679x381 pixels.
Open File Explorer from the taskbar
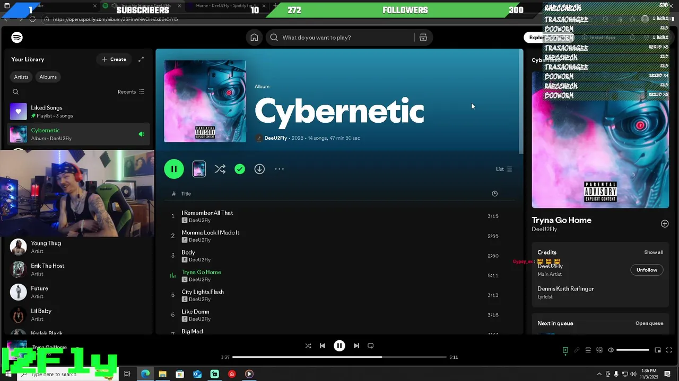(x=162, y=374)
